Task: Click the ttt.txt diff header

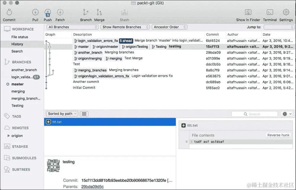Action: coord(236,125)
